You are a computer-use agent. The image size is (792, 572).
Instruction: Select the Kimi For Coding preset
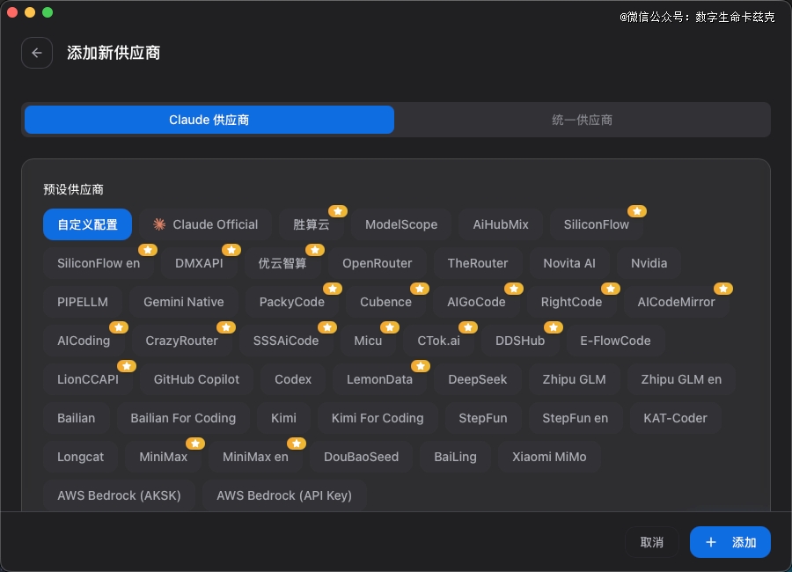coord(378,418)
